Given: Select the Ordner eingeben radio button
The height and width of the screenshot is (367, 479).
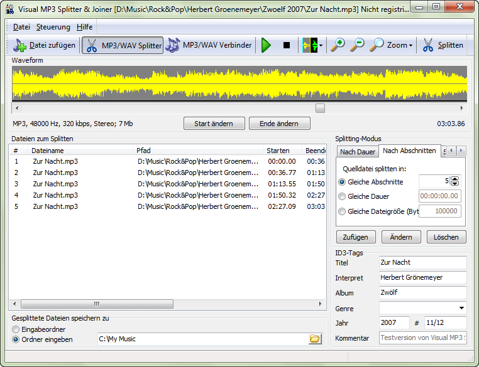Looking at the screenshot, I should 16,339.
